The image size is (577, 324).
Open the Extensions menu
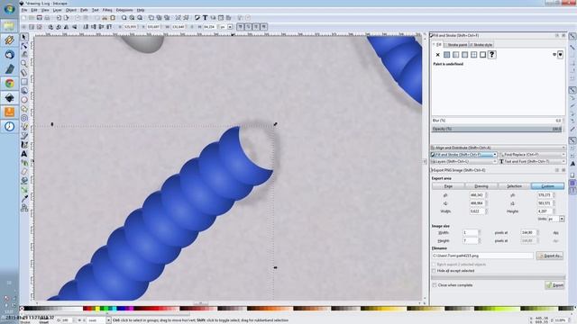124,10
